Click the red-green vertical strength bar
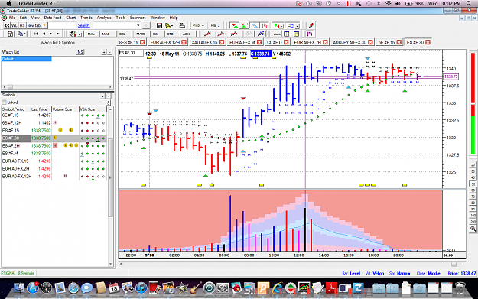 [x=473, y=104]
